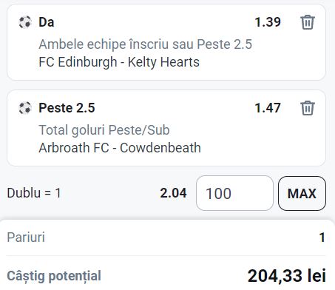Click the 1.47 odds value
The image size is (335, 290).
pyautogui.click(x=268, y=108)
